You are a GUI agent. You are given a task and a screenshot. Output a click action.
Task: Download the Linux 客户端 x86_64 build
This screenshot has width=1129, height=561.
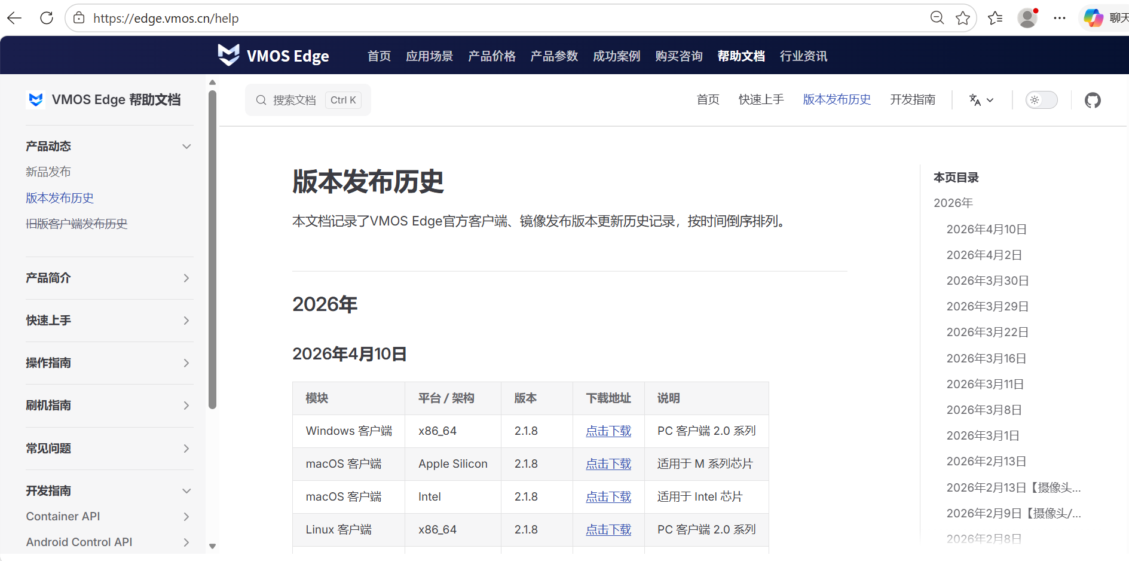pyautogui.click(x=608, y=529)
